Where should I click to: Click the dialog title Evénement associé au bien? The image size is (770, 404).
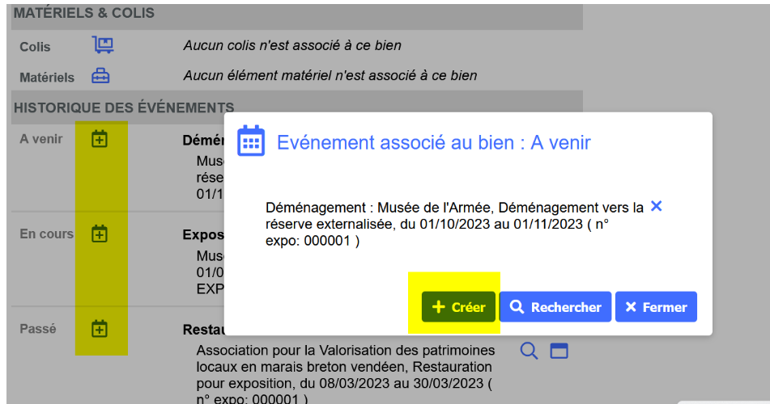[433, 143]
